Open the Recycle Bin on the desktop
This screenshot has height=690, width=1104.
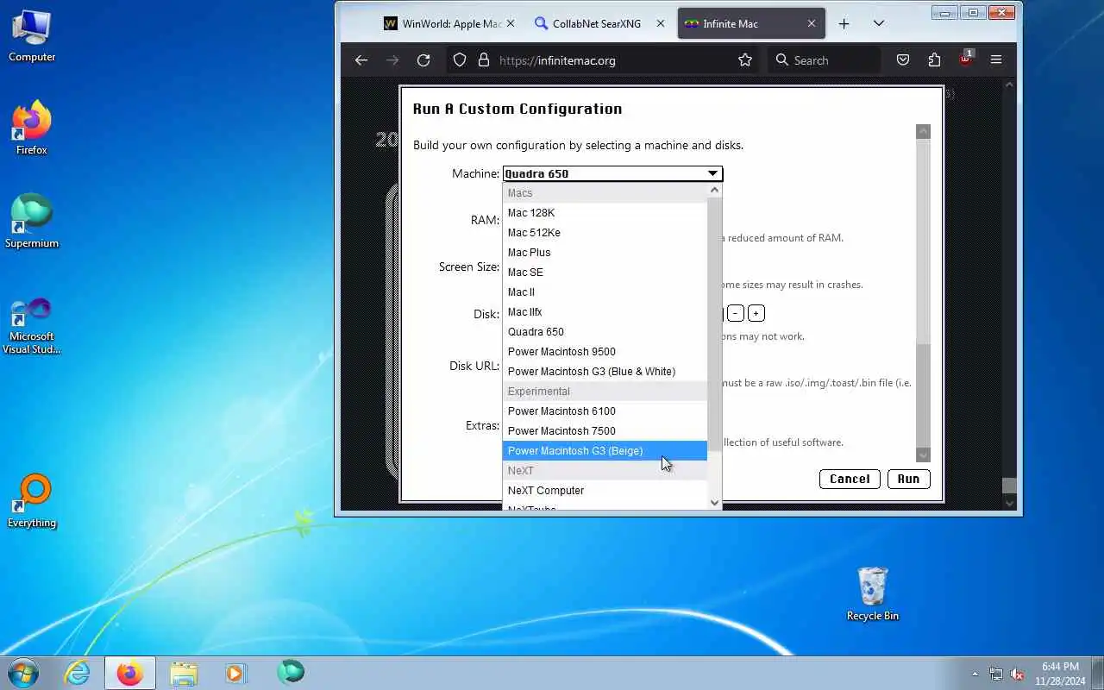pyautogui.click(x=873, y=594)
